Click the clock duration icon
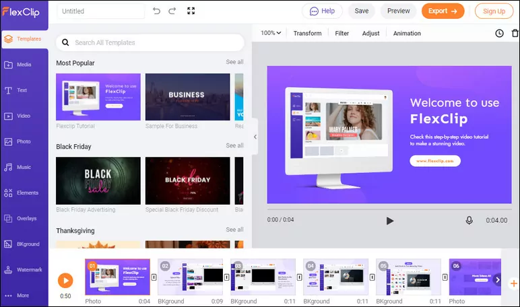 click(x=499, y=33)
